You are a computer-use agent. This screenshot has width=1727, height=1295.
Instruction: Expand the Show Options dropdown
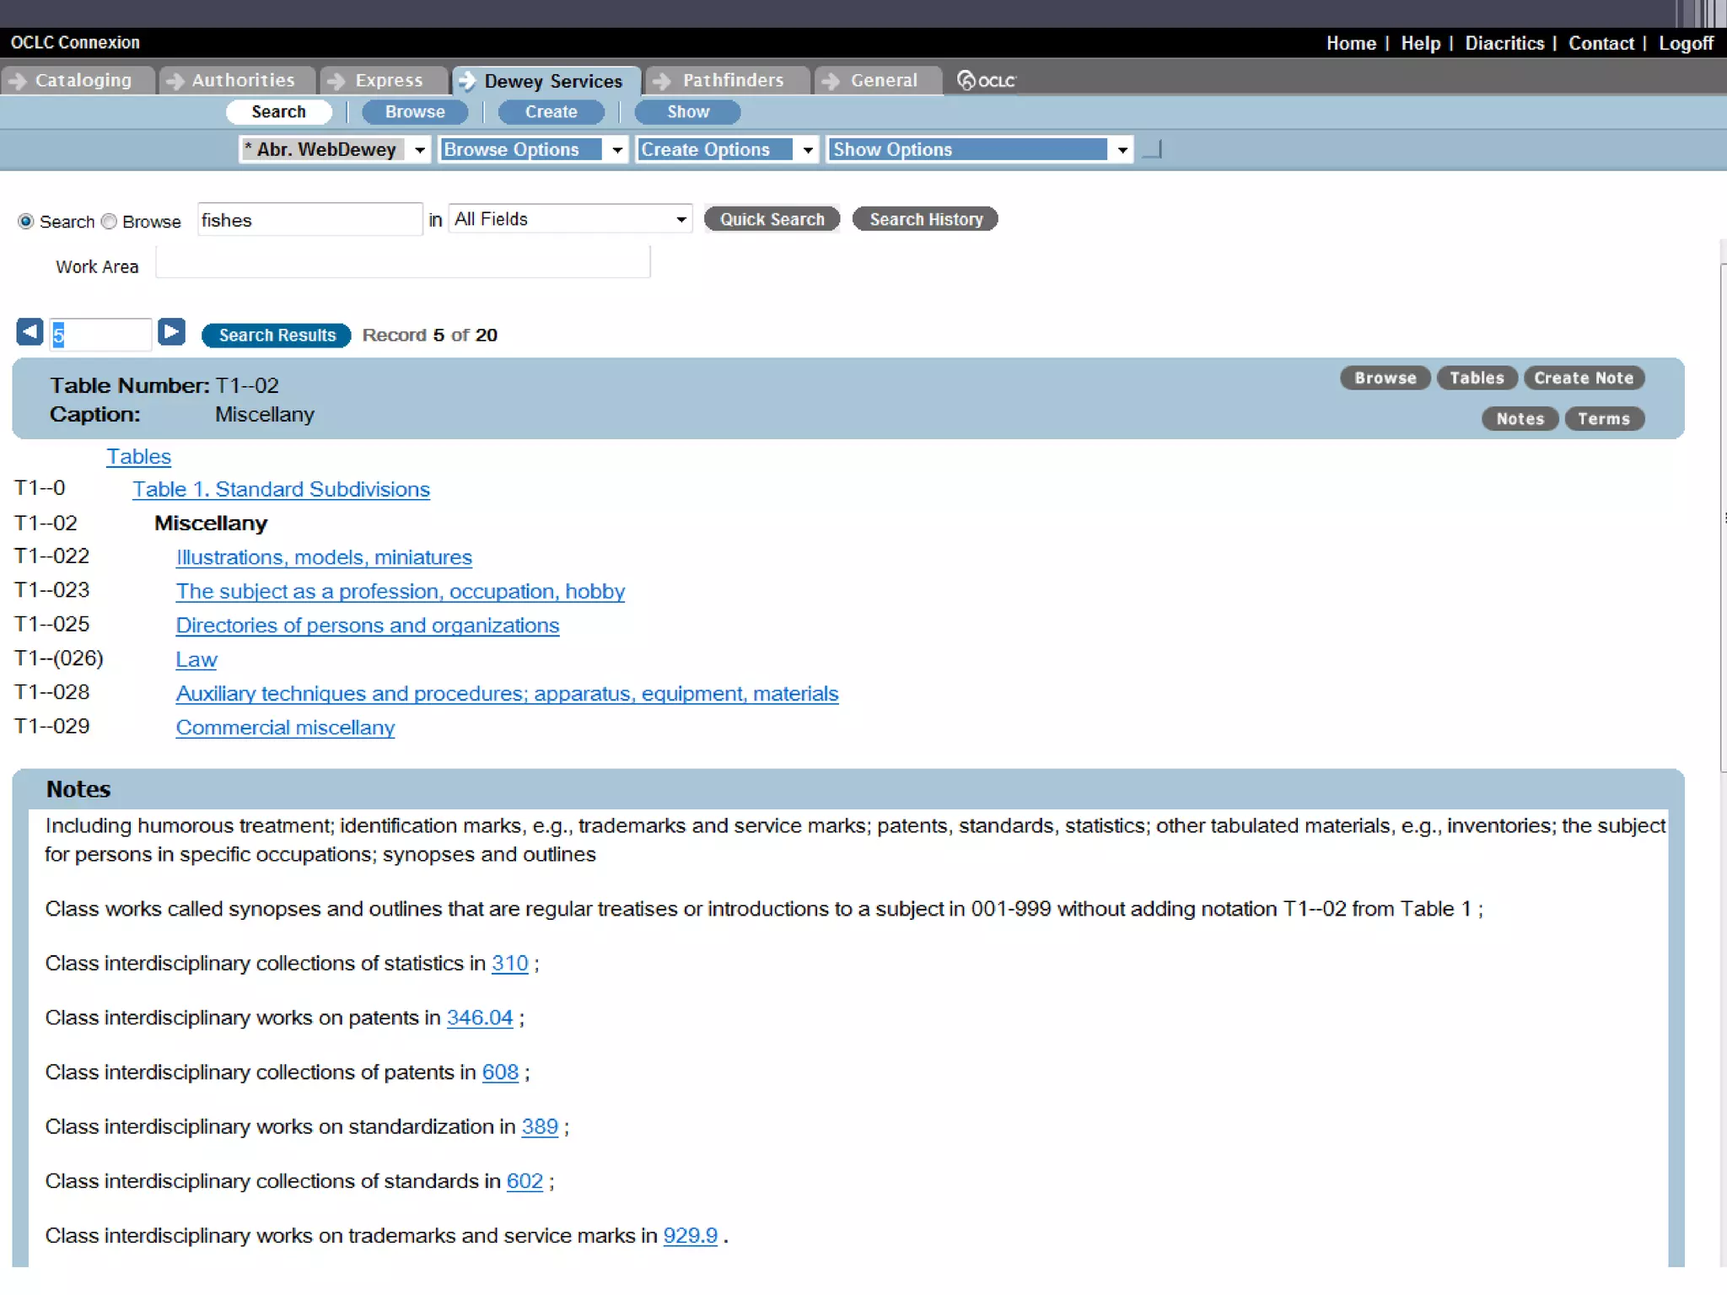[1122, 150]
